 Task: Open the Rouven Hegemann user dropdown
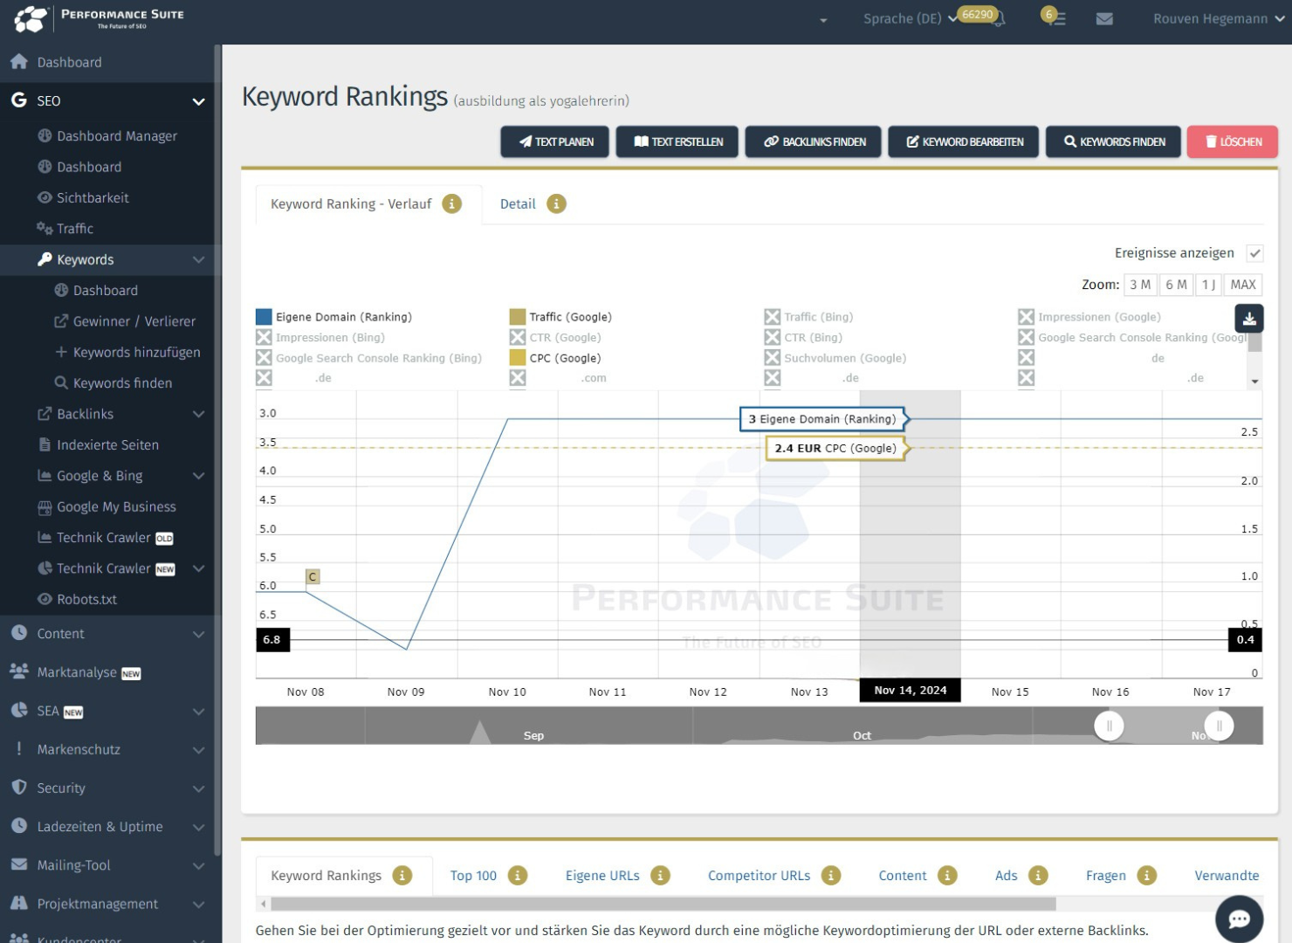1218,18
